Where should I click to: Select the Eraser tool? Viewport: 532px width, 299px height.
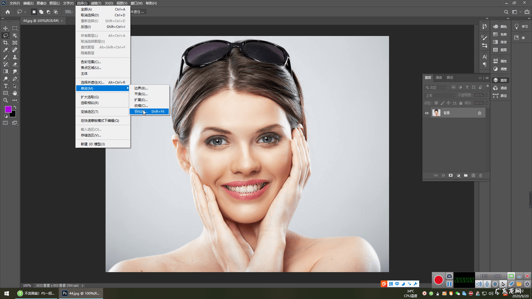click(15, 64)
